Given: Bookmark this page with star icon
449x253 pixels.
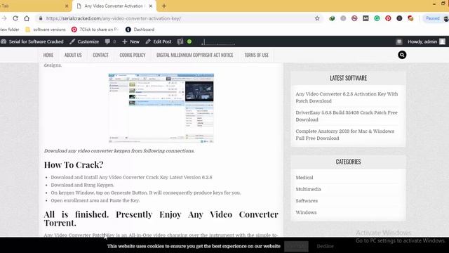Looking at the screenshot, I should (x=317, y=18).
